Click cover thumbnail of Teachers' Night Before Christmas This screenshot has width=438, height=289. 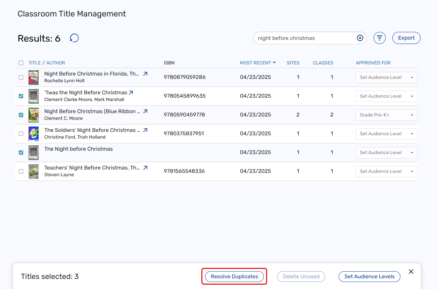coord(34,171)
